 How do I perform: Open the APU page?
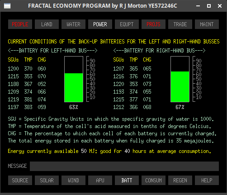100,180
